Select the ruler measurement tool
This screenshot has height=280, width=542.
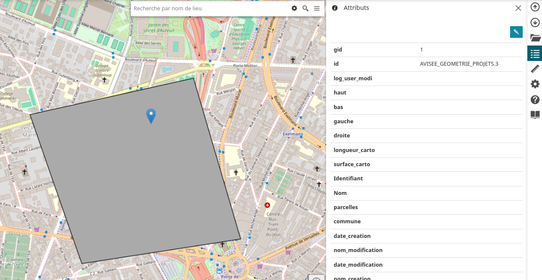pyautogui.click(x=535, y=69)
